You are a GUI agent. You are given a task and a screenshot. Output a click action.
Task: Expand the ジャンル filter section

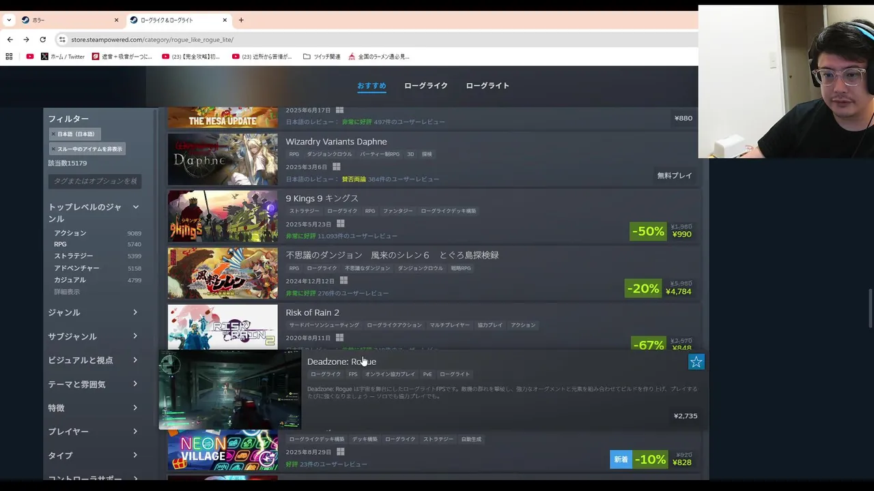(94, 312)
